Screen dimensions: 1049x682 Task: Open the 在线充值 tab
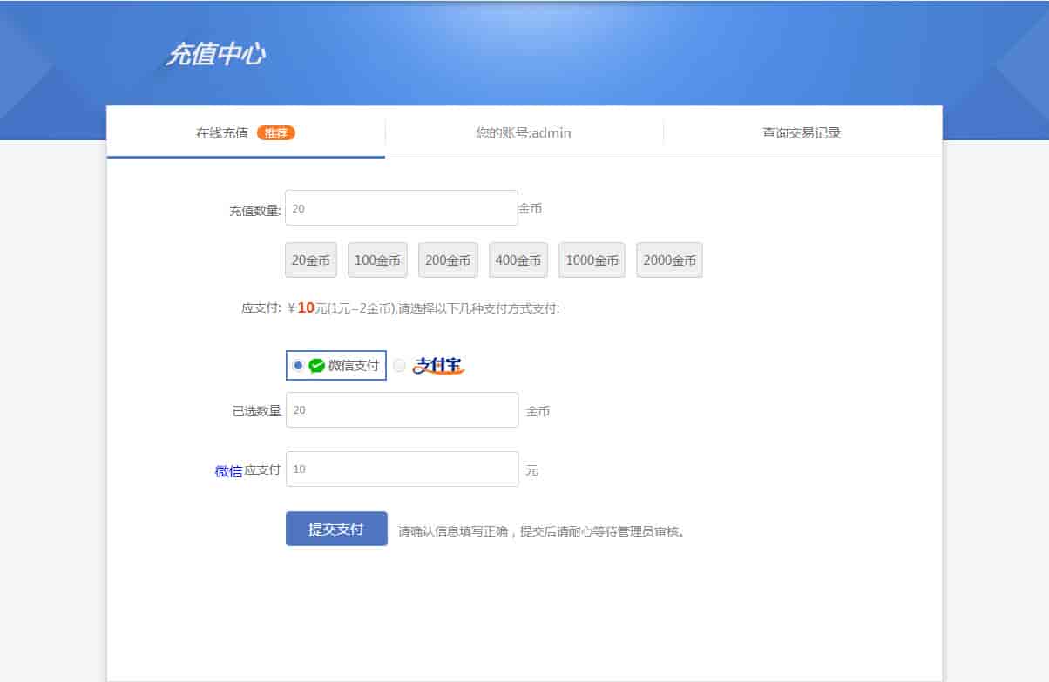(223, 133)
